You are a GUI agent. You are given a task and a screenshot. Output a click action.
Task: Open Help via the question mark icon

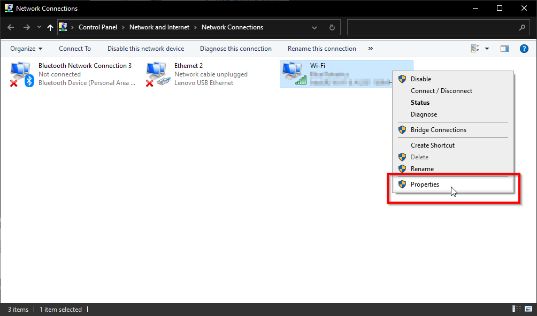[x=524, y=48]
